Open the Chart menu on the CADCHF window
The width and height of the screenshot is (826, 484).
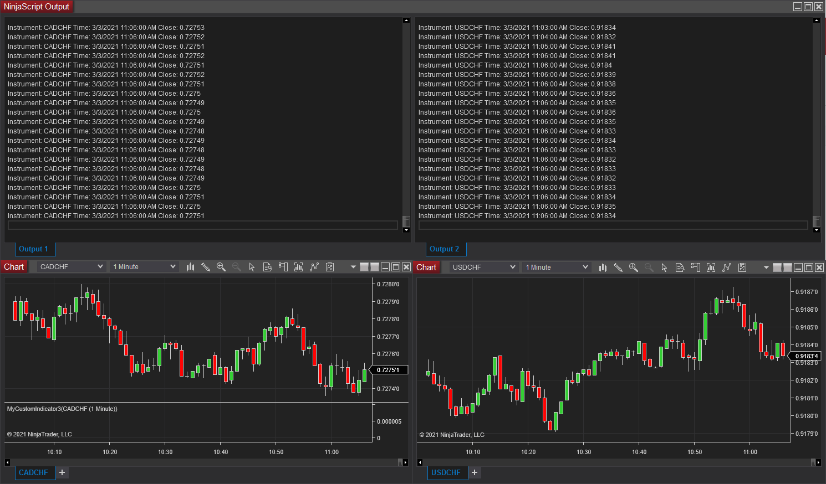tap(14, 267)
